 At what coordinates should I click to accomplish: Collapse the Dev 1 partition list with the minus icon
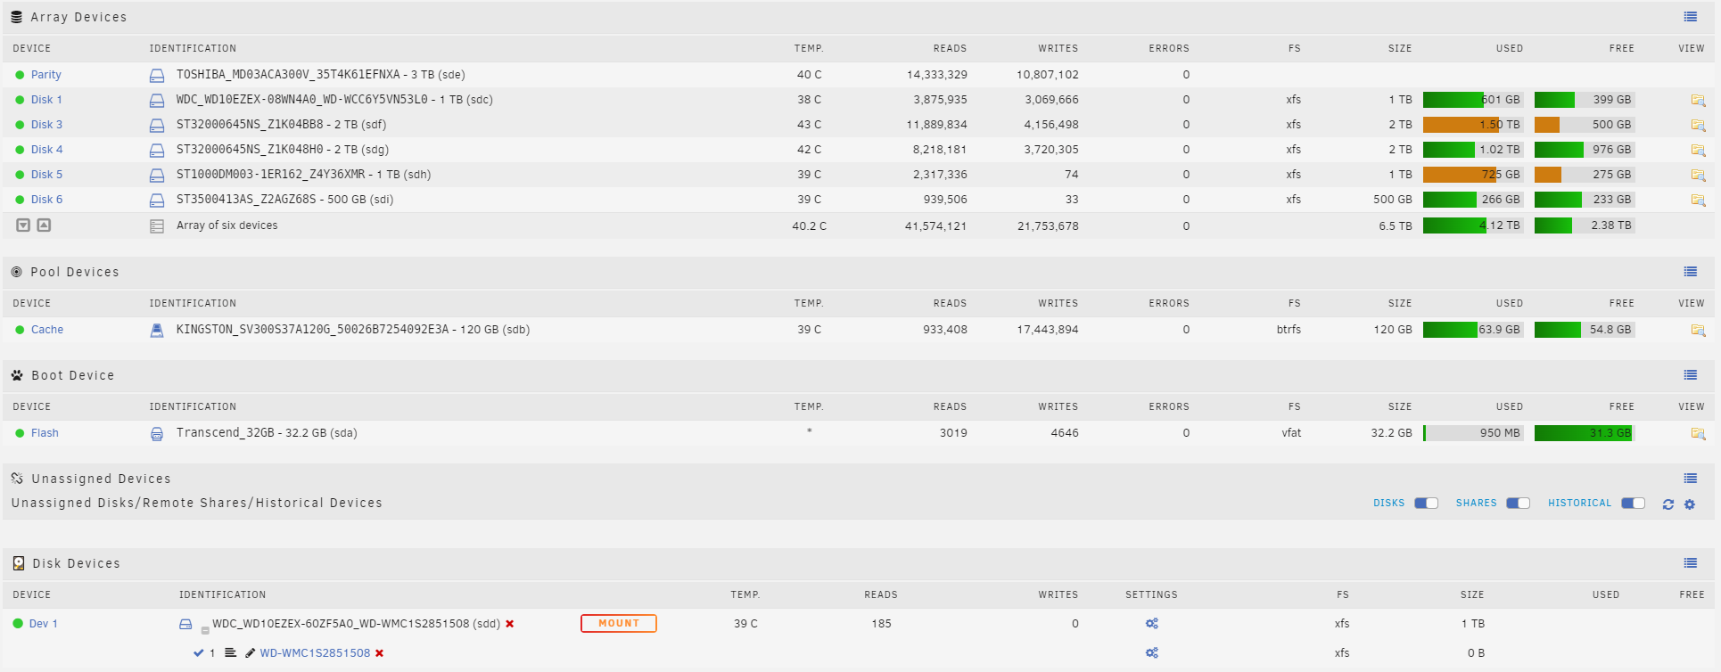(204, 630)
